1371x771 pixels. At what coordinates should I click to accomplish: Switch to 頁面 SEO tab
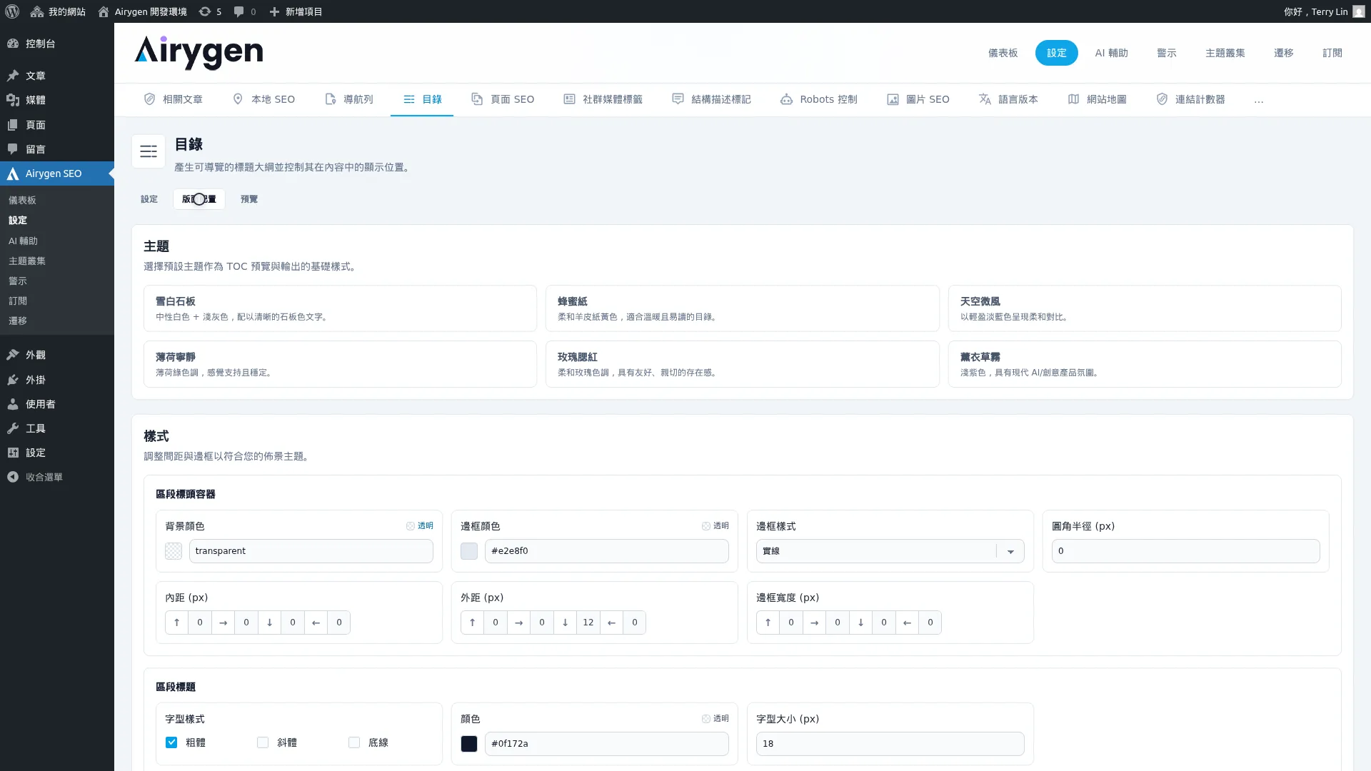pos(503,99)
